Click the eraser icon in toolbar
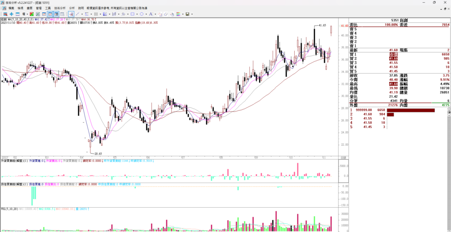The image size is (451, 232). pyautogui.click(x=166, y=14)
